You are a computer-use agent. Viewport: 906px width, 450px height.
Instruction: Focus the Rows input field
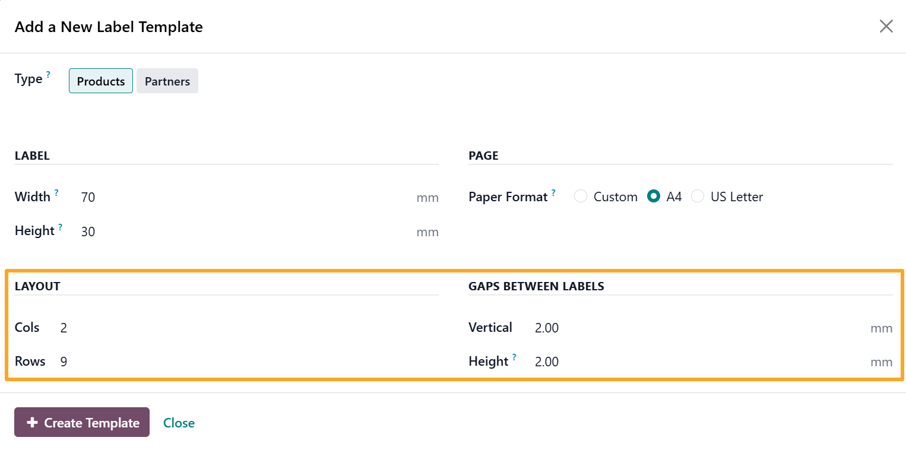point(243,362)
